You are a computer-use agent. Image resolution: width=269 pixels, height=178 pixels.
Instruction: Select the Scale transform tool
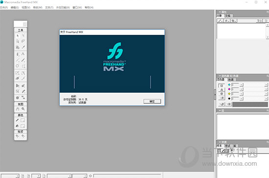click(x=18, y=73)
